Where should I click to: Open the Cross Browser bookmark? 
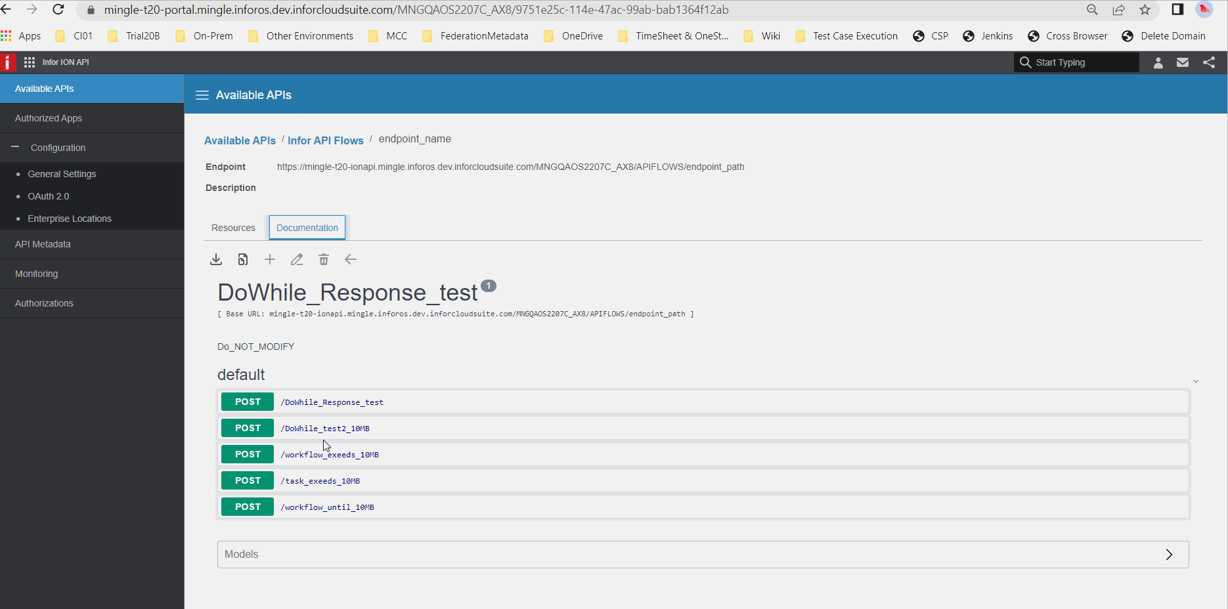coord(1068,36)
